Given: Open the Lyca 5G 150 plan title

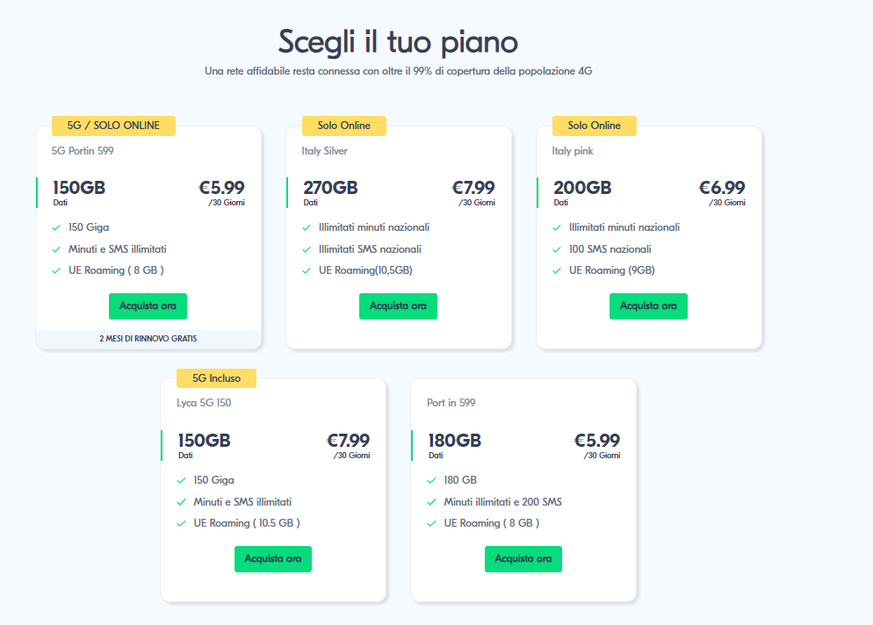Looking at the screenshot, I should click(x=204, y=403).
